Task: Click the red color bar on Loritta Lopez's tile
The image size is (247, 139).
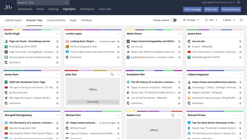Action: tap(74, 30)
